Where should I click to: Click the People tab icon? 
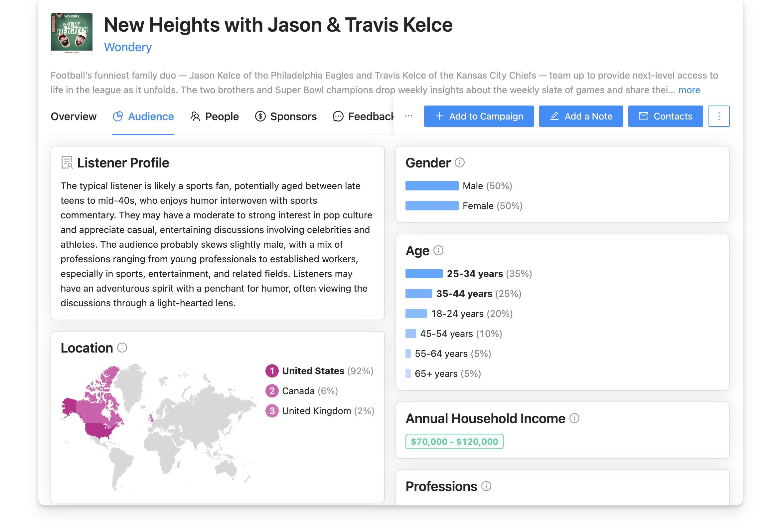point(195,117)
